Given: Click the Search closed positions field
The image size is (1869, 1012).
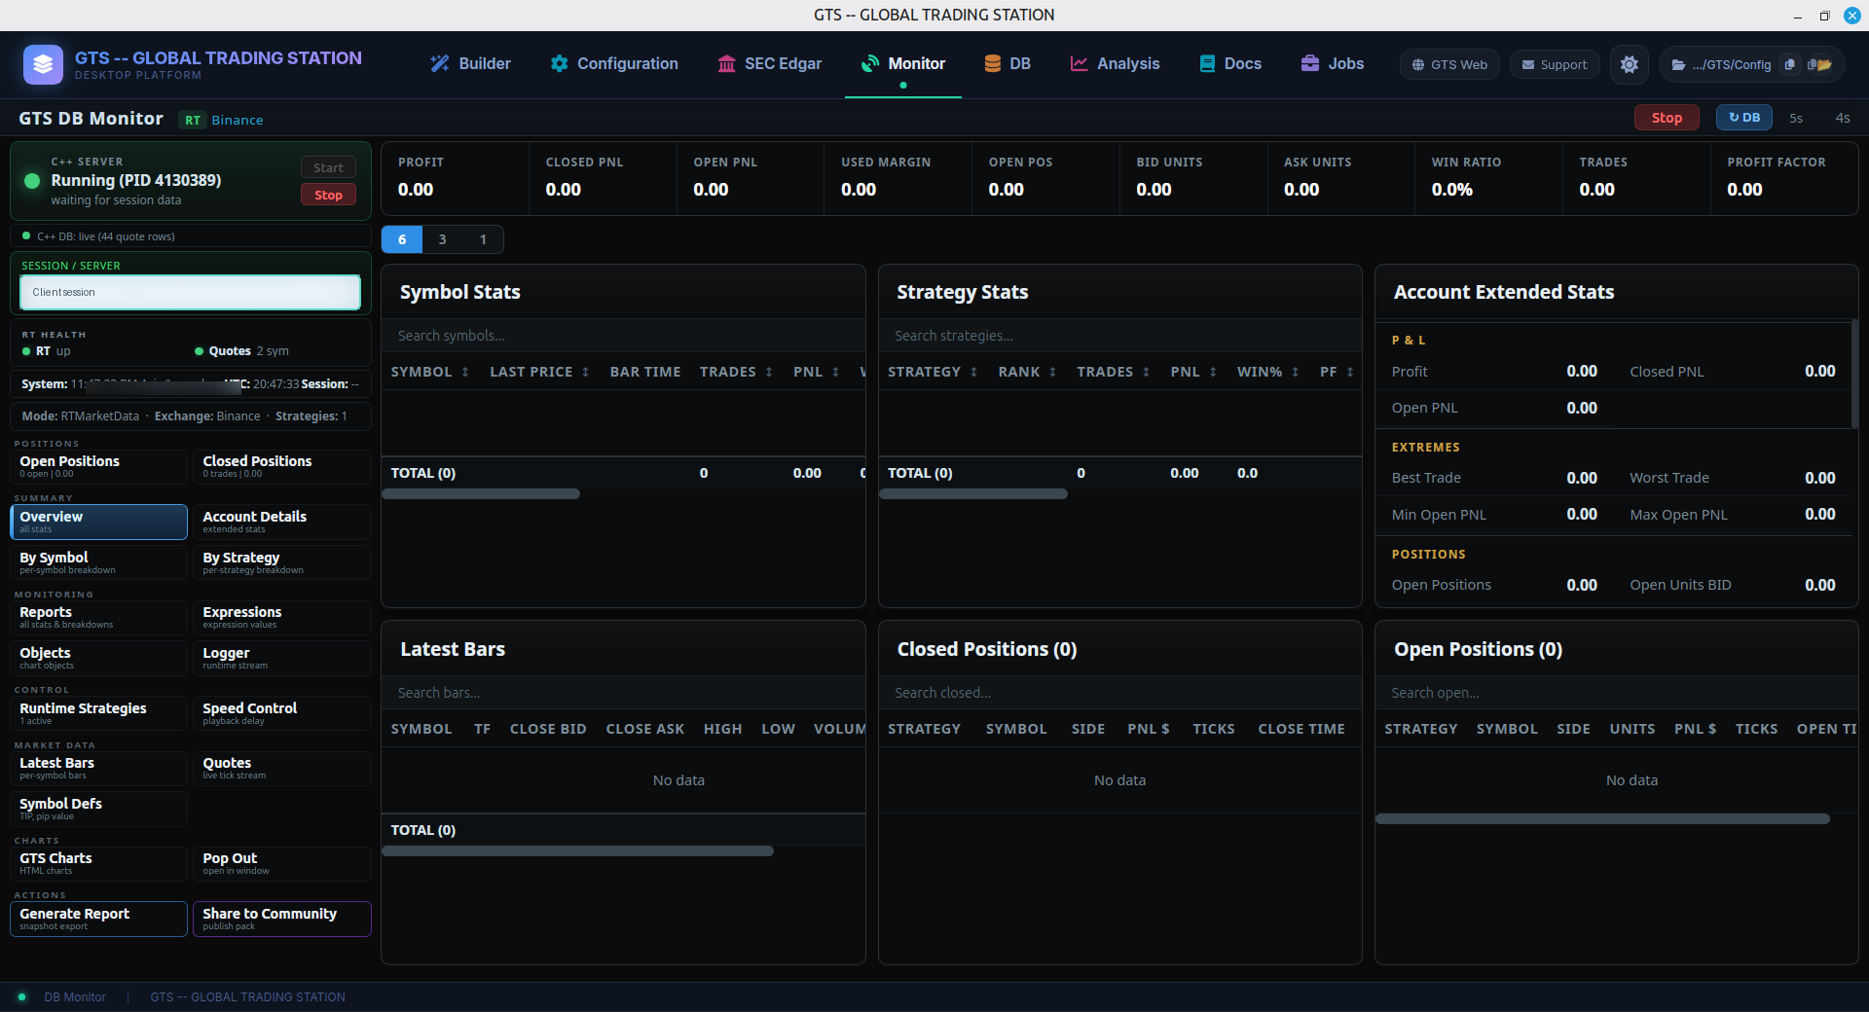Looking at the screenshot, I should [x=1119, y=693].
